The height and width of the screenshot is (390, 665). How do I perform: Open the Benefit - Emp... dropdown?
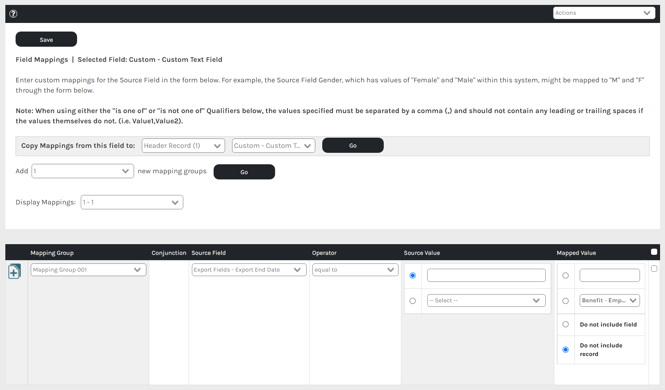[610, 300]
